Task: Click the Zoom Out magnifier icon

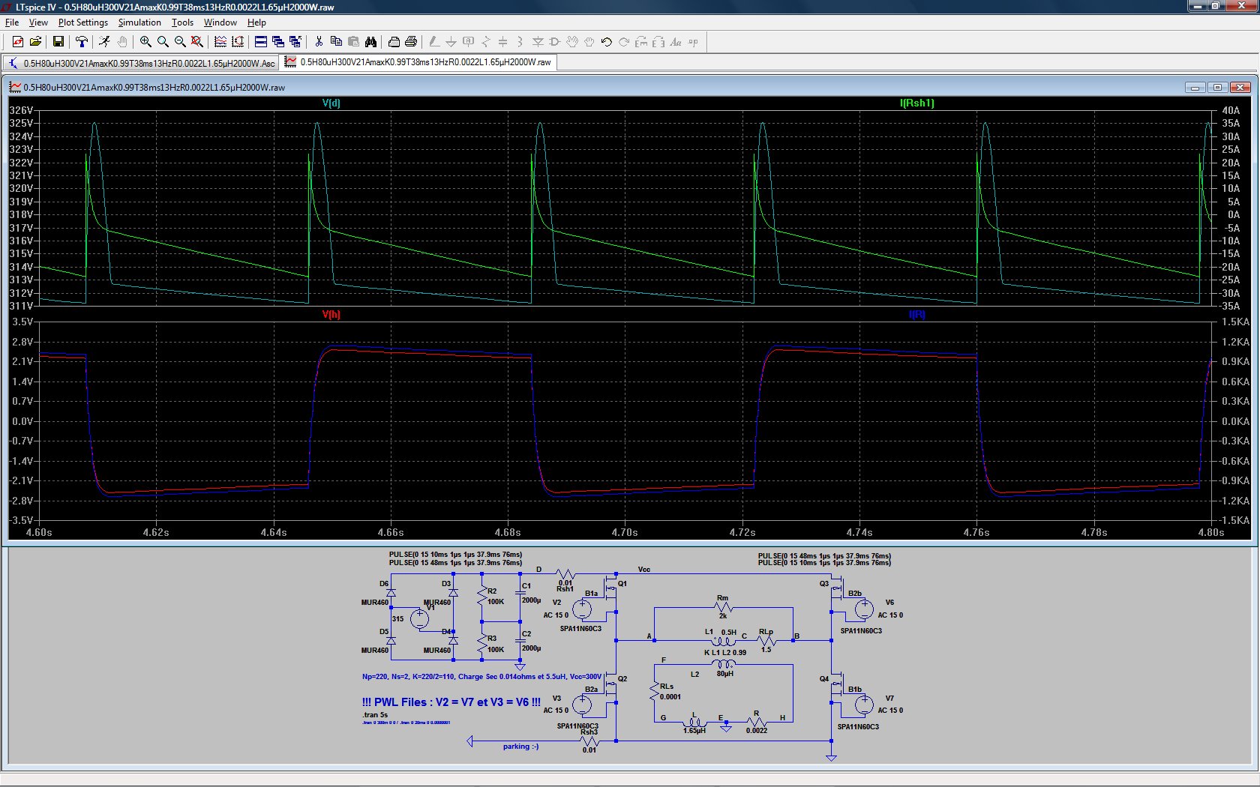Action: (180, 42)
